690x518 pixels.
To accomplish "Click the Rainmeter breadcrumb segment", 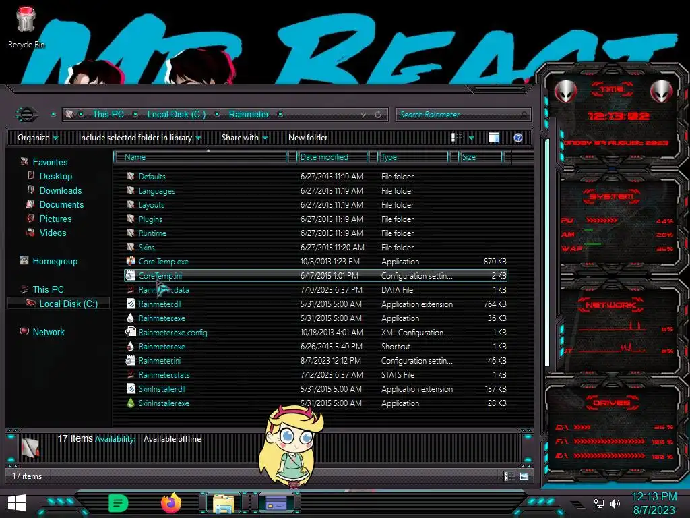I will click(249, 115).
